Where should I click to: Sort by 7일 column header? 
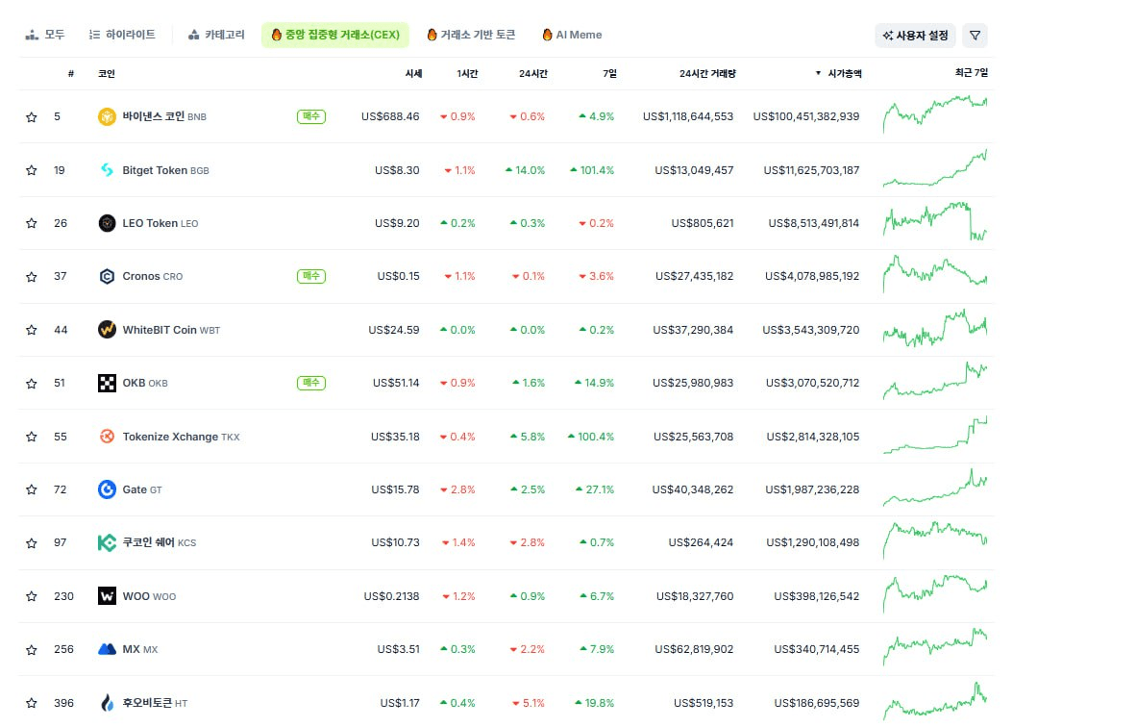tap(609, 73)
